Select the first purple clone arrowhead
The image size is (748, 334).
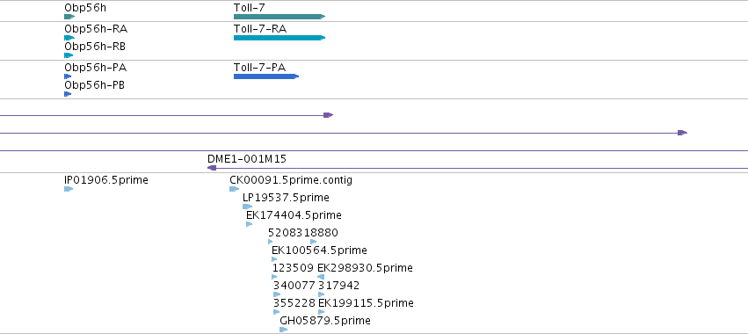tap(328, 115)
